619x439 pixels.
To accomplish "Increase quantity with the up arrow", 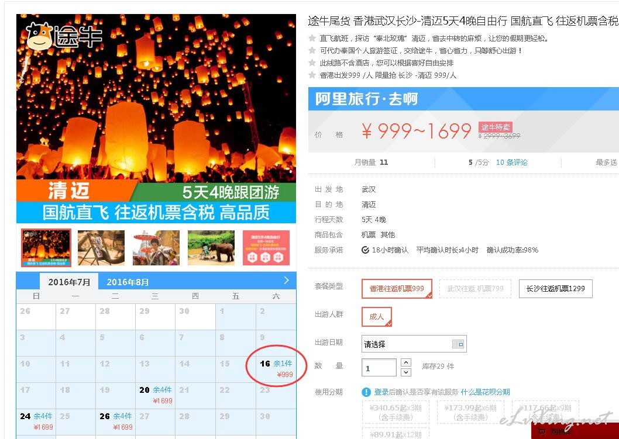I will (406, 362).
